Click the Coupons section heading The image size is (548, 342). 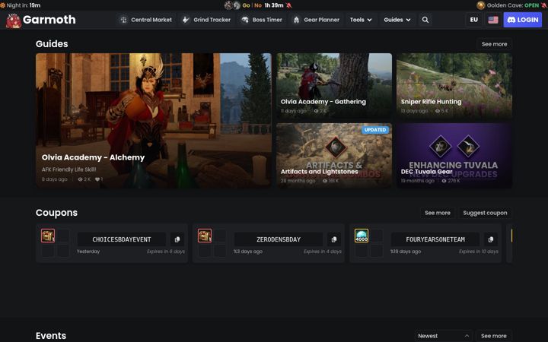56,213
